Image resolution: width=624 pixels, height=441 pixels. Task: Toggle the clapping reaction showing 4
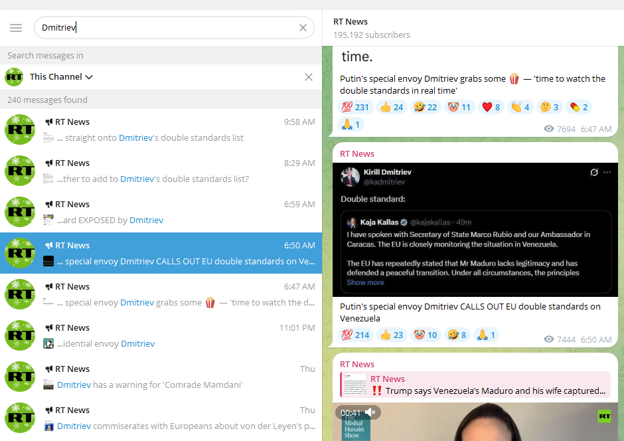[520, 107]
